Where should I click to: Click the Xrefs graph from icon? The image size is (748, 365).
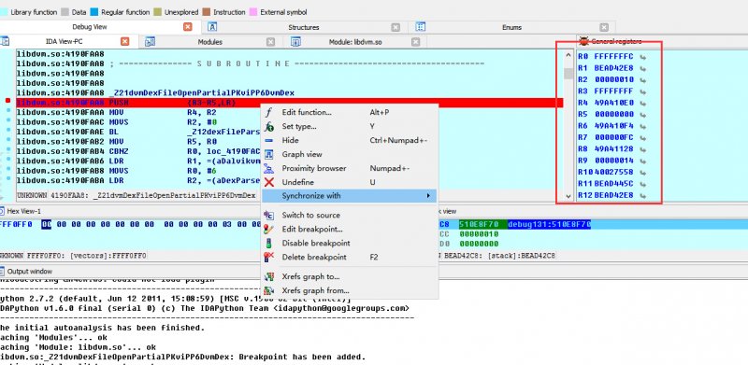tap(269, 290)
